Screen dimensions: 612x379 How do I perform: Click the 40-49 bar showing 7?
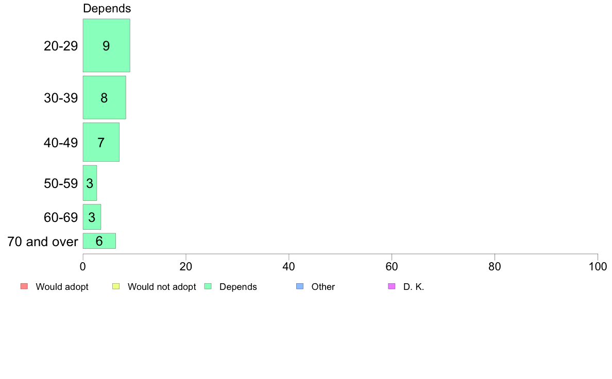tap(101, 142)
